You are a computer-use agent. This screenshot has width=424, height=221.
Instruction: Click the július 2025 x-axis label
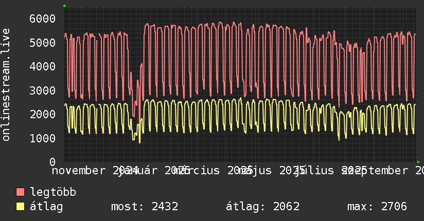click(330, 171)
